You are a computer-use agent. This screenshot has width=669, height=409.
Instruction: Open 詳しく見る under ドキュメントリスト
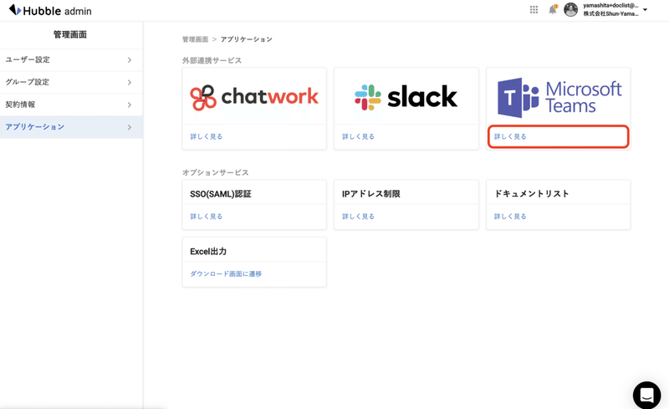click(510, 217)
